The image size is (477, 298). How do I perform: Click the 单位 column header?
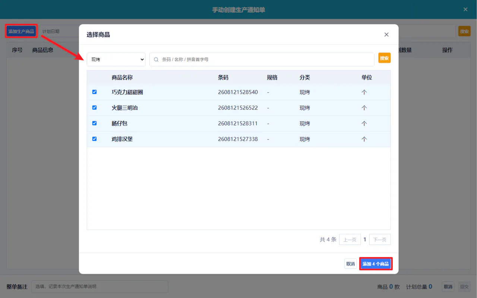click(x=367, y=77)
